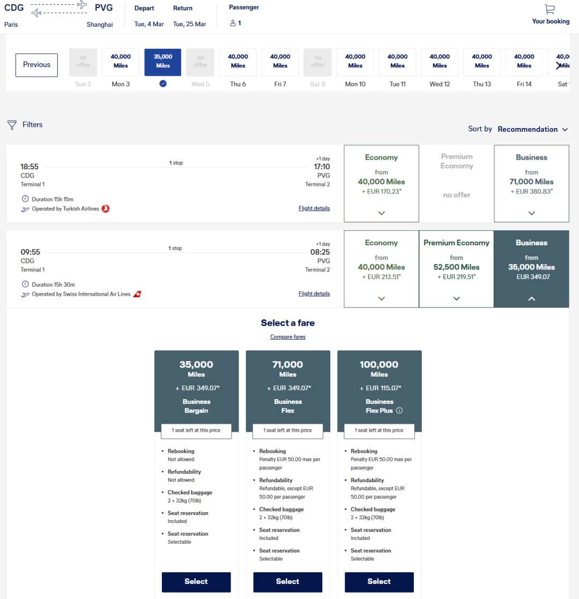Go to Previous dates
579x599 pixels.
(x=36, y=65)
